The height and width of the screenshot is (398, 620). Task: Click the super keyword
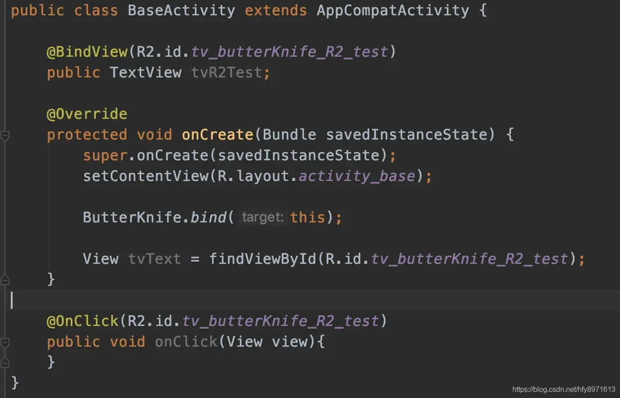point(105,156)
